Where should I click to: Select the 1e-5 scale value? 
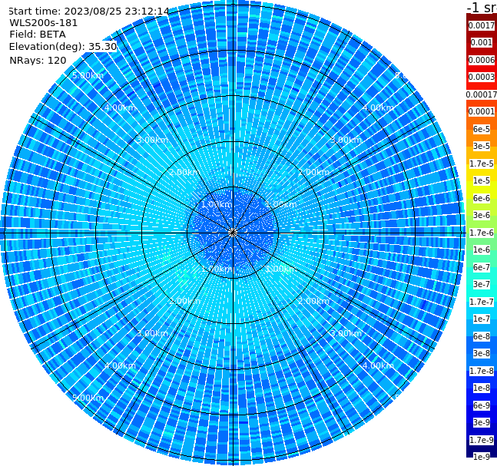click(482, 180)
